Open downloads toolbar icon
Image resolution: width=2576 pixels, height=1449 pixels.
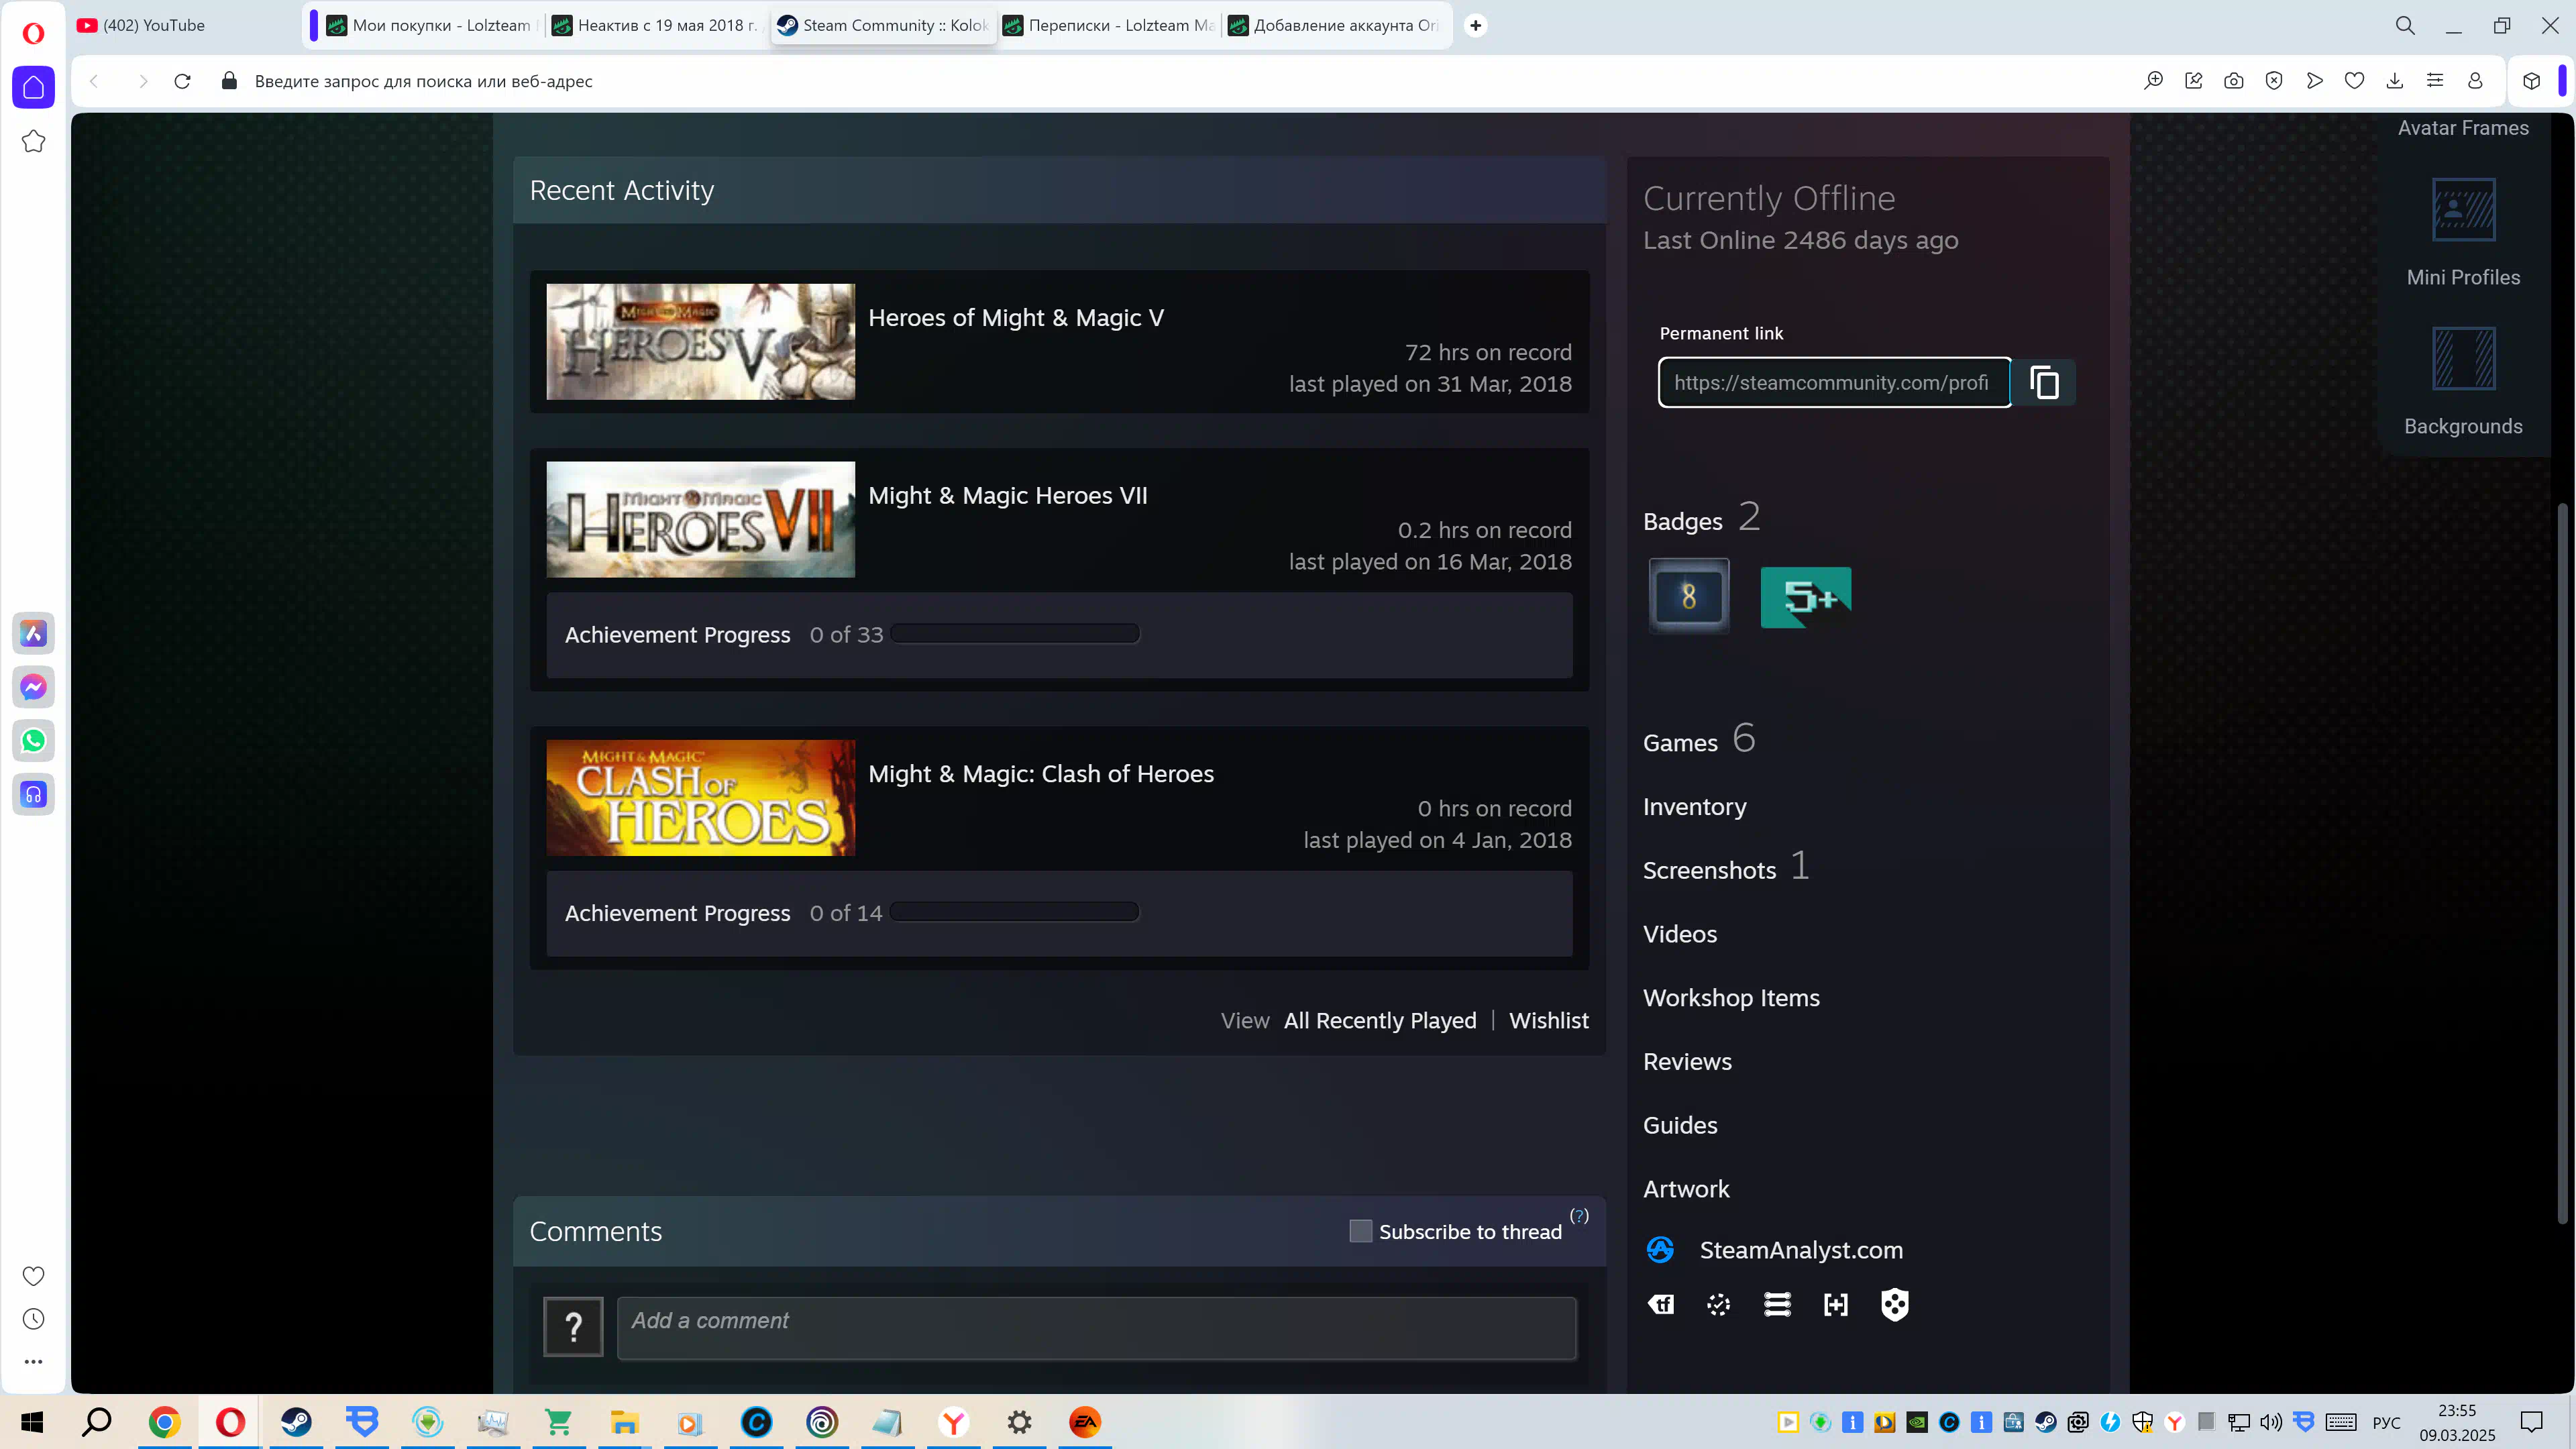click(x=2395, y=81)
